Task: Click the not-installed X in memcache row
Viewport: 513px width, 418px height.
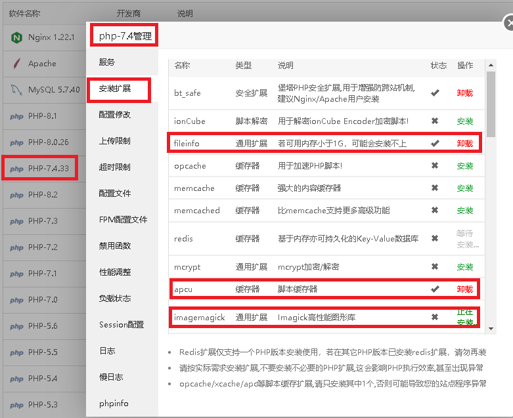Action: (435, 188)
